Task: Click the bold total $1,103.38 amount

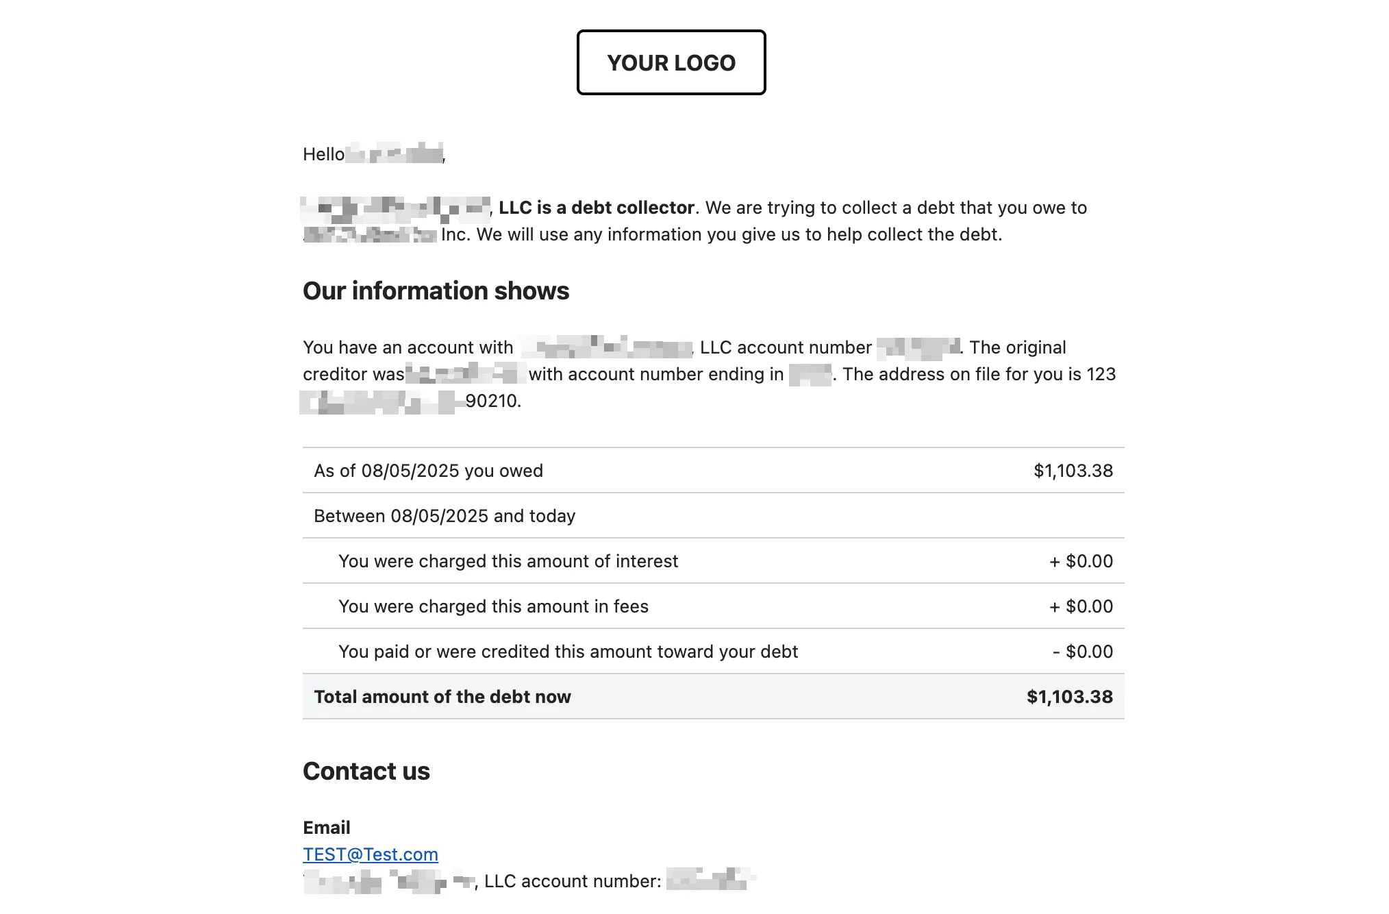Action: tap(1070, 697)
